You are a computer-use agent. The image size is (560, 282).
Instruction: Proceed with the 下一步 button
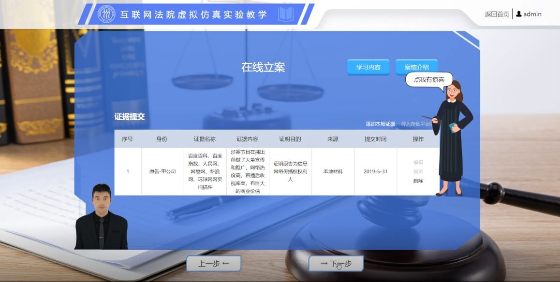(336, 264)
